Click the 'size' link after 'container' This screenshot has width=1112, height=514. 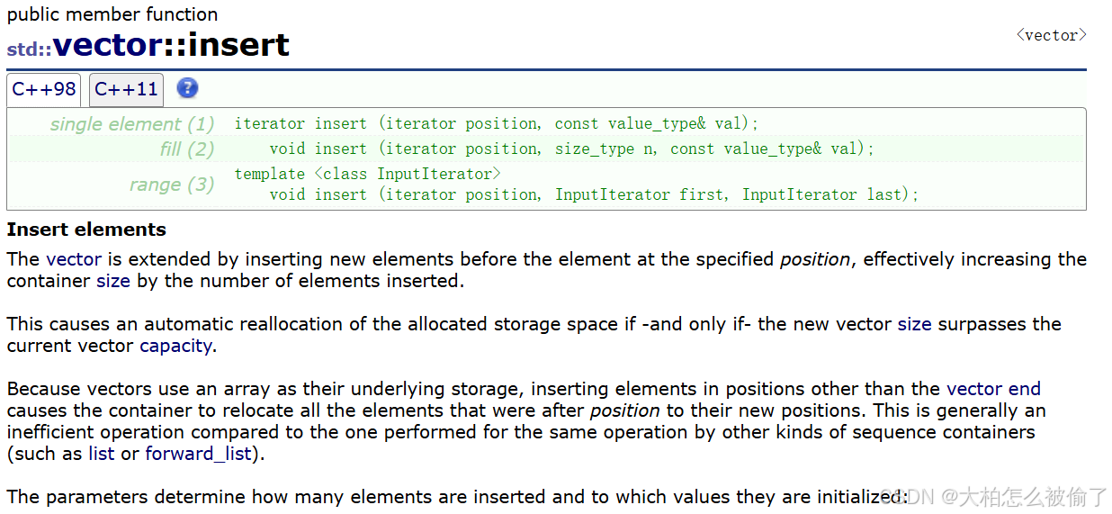pos(112,281)
